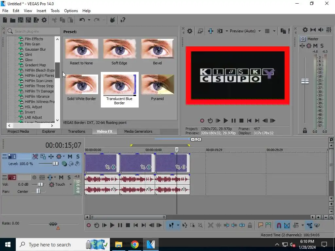Solo audio track 2
335x251 pixels.
point(69,177)
